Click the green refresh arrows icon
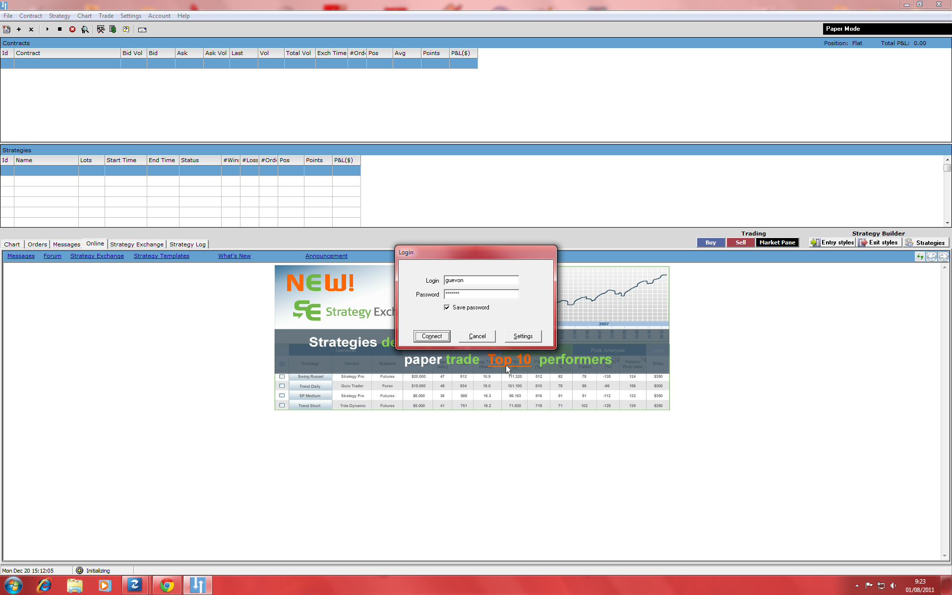 point(920,256)
